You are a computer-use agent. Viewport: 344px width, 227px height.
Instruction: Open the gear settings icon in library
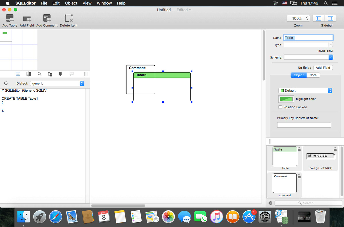tap(270, 203)
